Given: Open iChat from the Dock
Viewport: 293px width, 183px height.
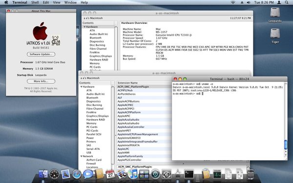Looking at the screenshot, I should point(88,174).
